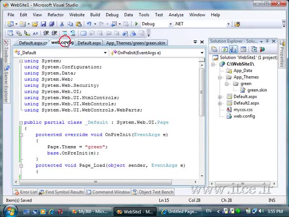Open the Object Test Bench tab
The height and width of the screenshot is (217, 289).
pos(153,192)
